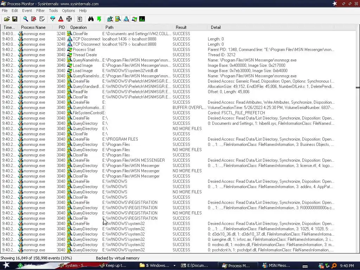Click 'Backed by virtual memory' status text

tap(117, 258)
